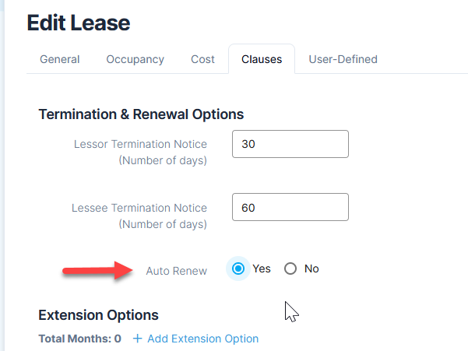Click the Lessee Termination Notice label
This screenshot has height=351, width=468.
[139, 208]
